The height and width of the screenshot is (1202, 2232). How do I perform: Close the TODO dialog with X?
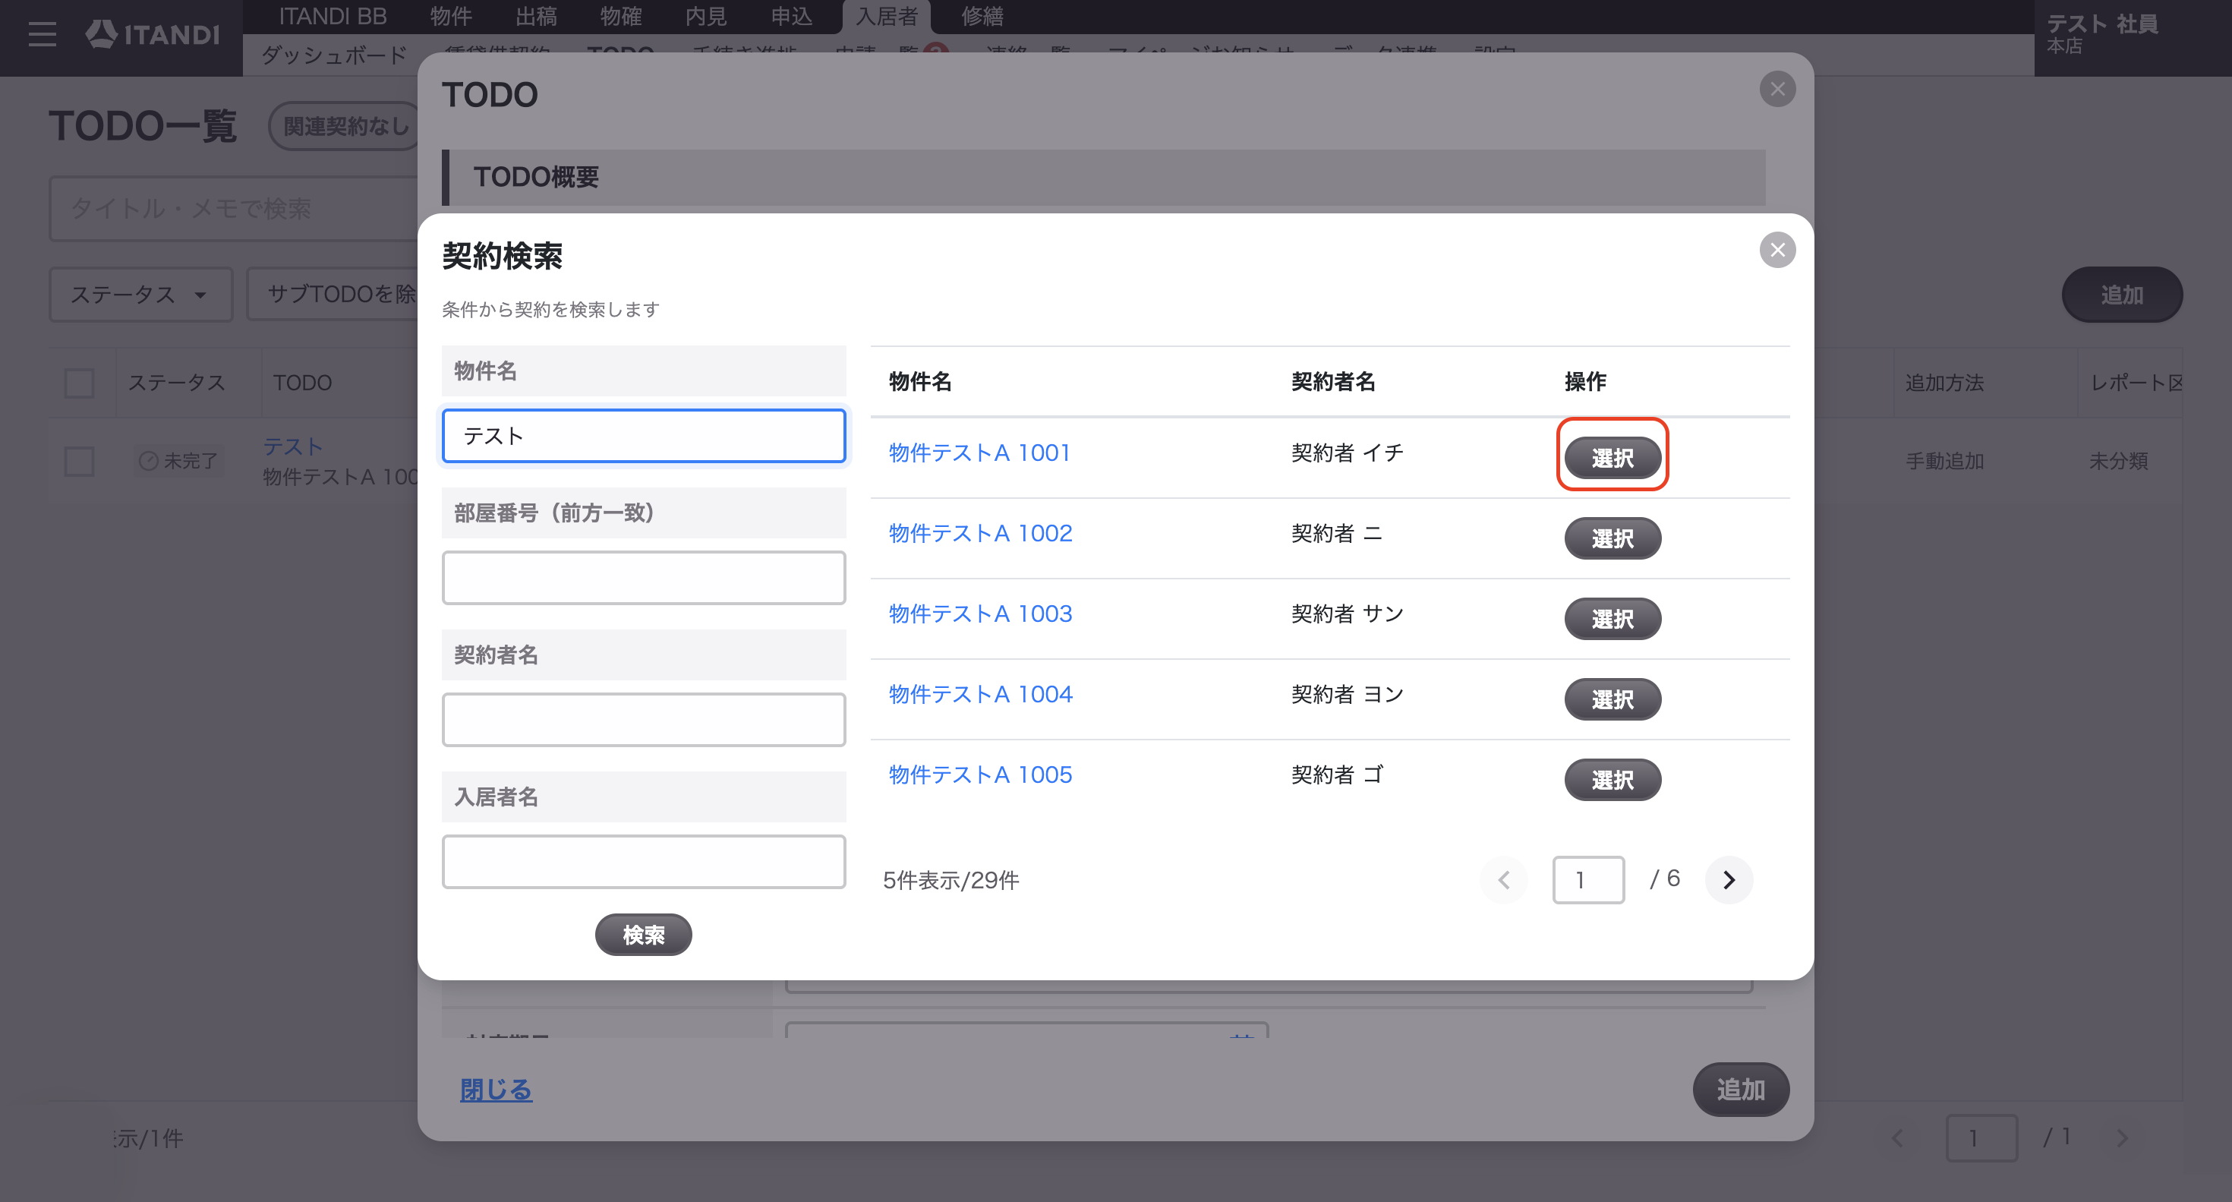click(x=1777, y=90)
